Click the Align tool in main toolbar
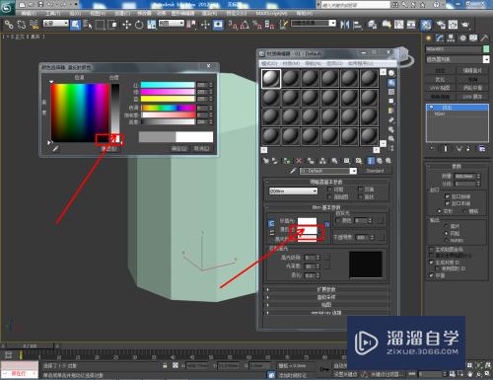493x380 pixels. 357,25
